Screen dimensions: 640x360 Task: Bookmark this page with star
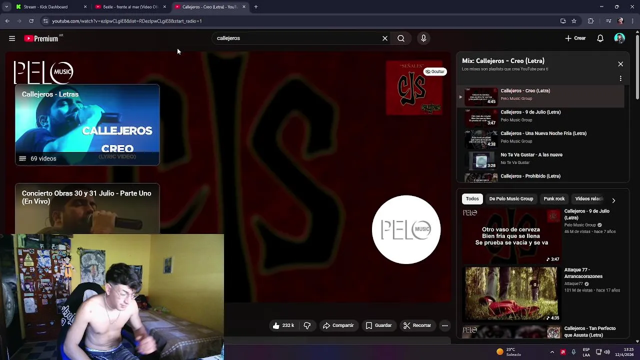coord(574,21)
